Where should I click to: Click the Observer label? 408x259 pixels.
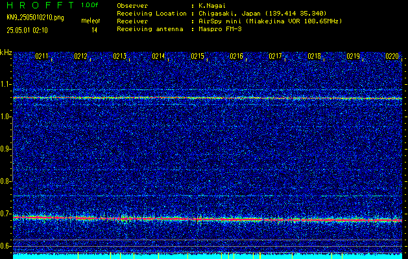132,6
